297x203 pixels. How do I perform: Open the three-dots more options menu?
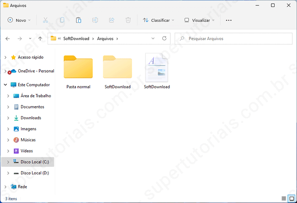coord(229,20)
